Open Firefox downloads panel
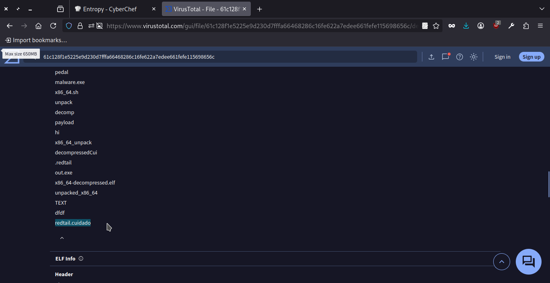 tap(466, 26)
